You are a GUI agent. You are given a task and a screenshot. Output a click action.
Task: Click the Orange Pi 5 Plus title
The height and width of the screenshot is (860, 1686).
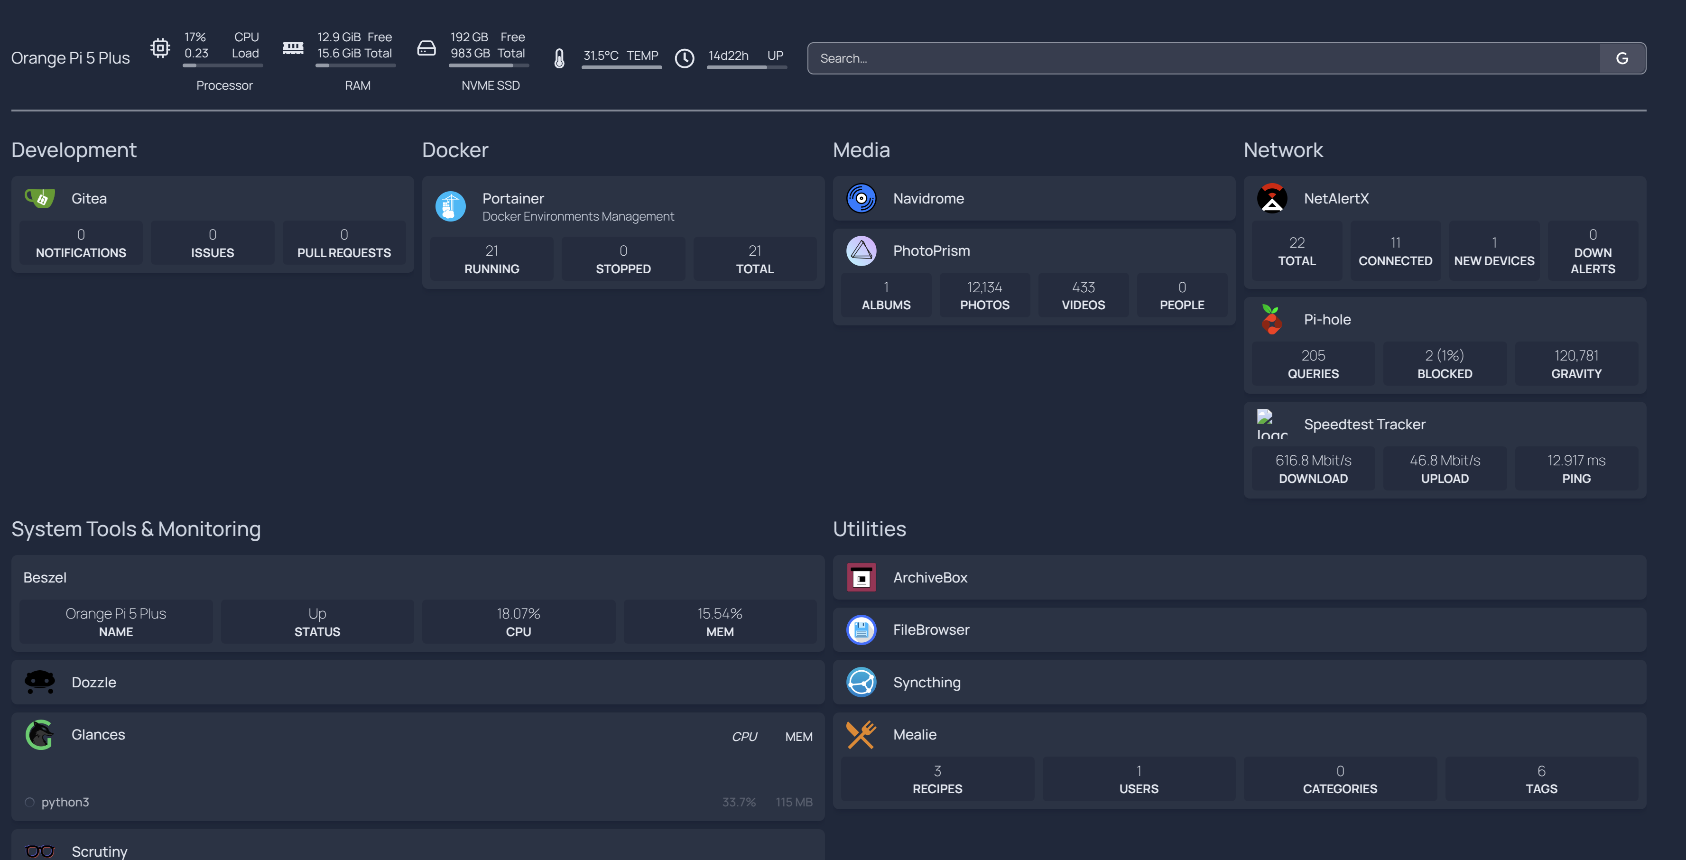coord(71,58)
